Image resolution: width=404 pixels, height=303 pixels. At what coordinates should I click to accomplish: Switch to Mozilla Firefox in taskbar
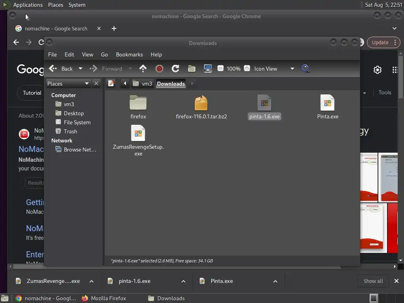point(104,298)
